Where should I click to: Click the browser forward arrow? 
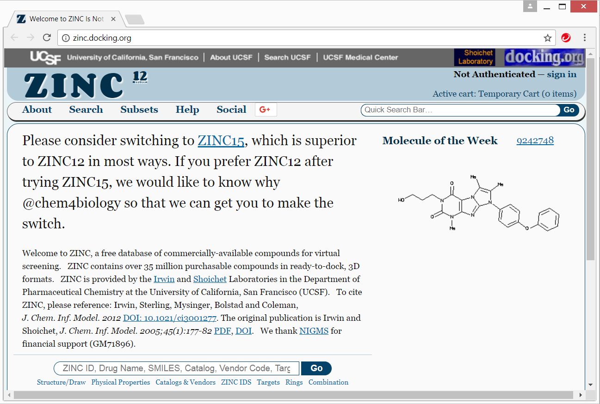[x=31, y=38]
